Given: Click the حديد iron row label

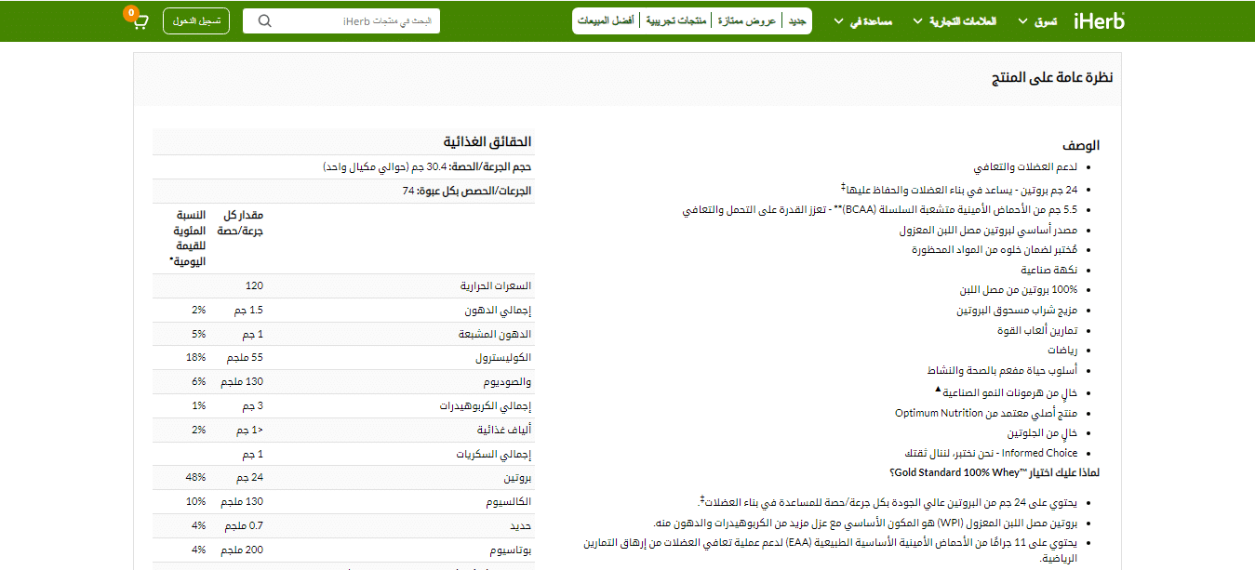Looking at the screenshot, I should [x=522, y=526].
